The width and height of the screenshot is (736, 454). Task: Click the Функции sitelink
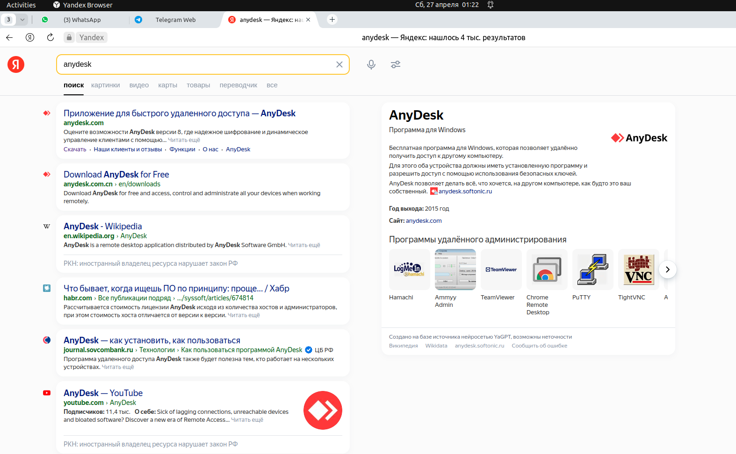pos(182,149)
